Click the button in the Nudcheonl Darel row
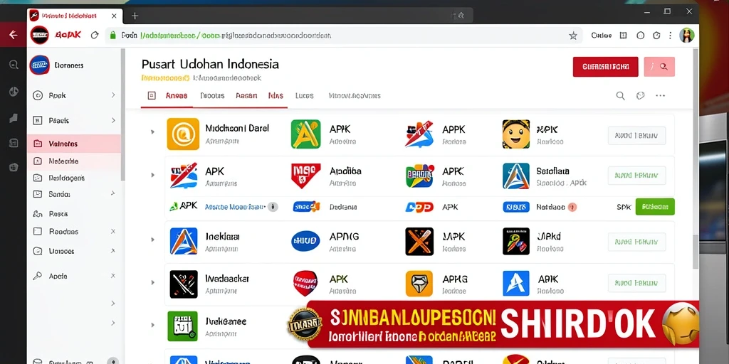 [636, 136]
